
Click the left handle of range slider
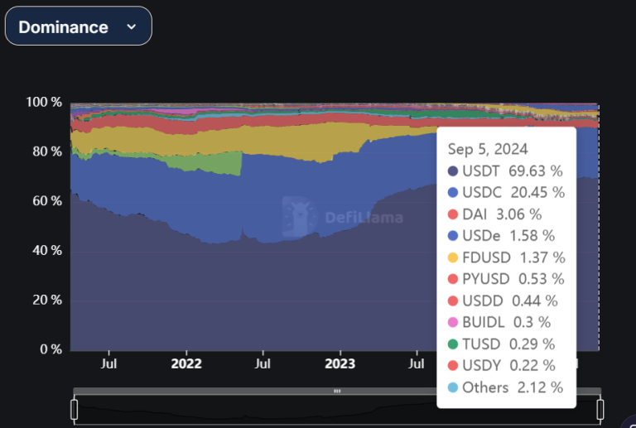coord(75,409)
